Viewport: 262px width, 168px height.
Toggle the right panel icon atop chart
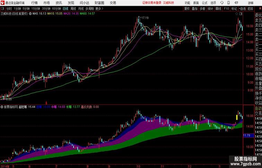pyautogui.click(x=241, y=14)
